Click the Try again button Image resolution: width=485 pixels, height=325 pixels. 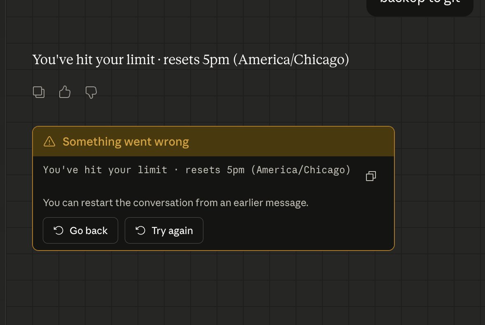(x=164, y=230)
